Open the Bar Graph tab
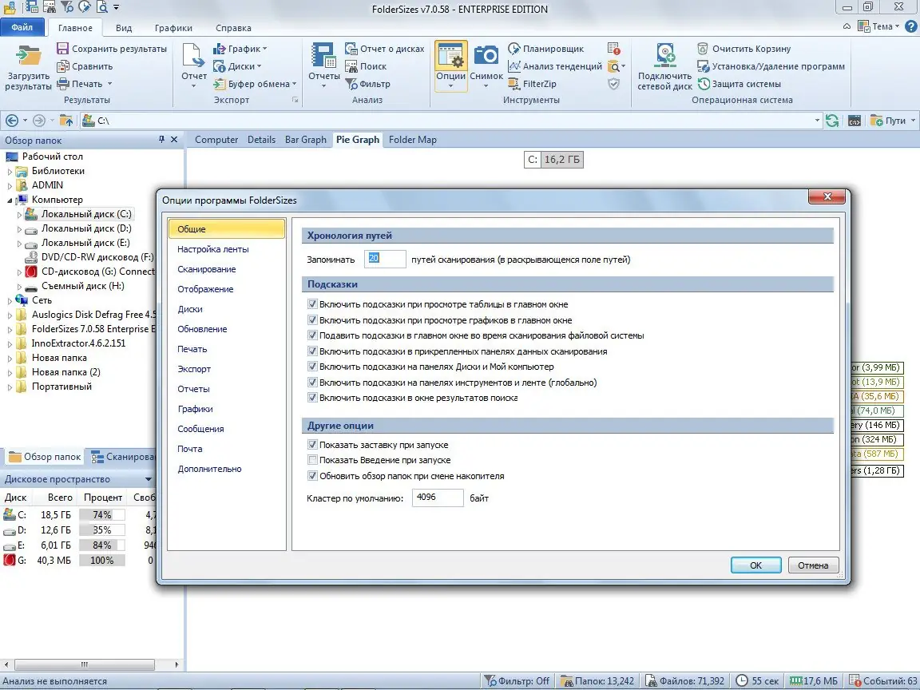Viewport: 920px width, 690px height. click(x=306, y=140)
